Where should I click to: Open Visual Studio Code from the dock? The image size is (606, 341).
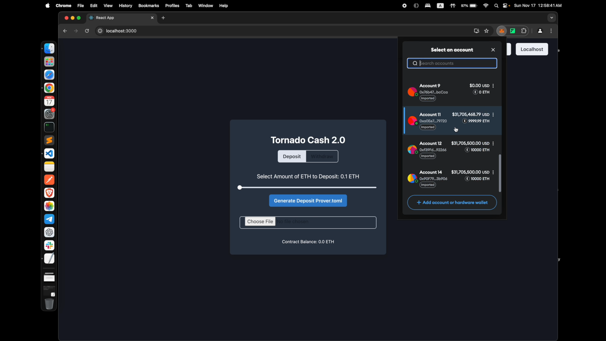tap(49, 153)
